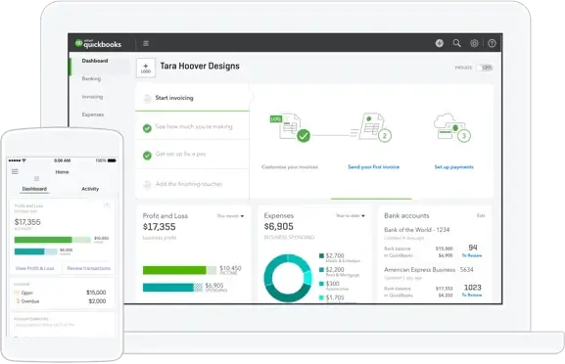Click the Expenses donut chart
The image size is (565, 364).
pyautogui.click(x=288, y=278)
